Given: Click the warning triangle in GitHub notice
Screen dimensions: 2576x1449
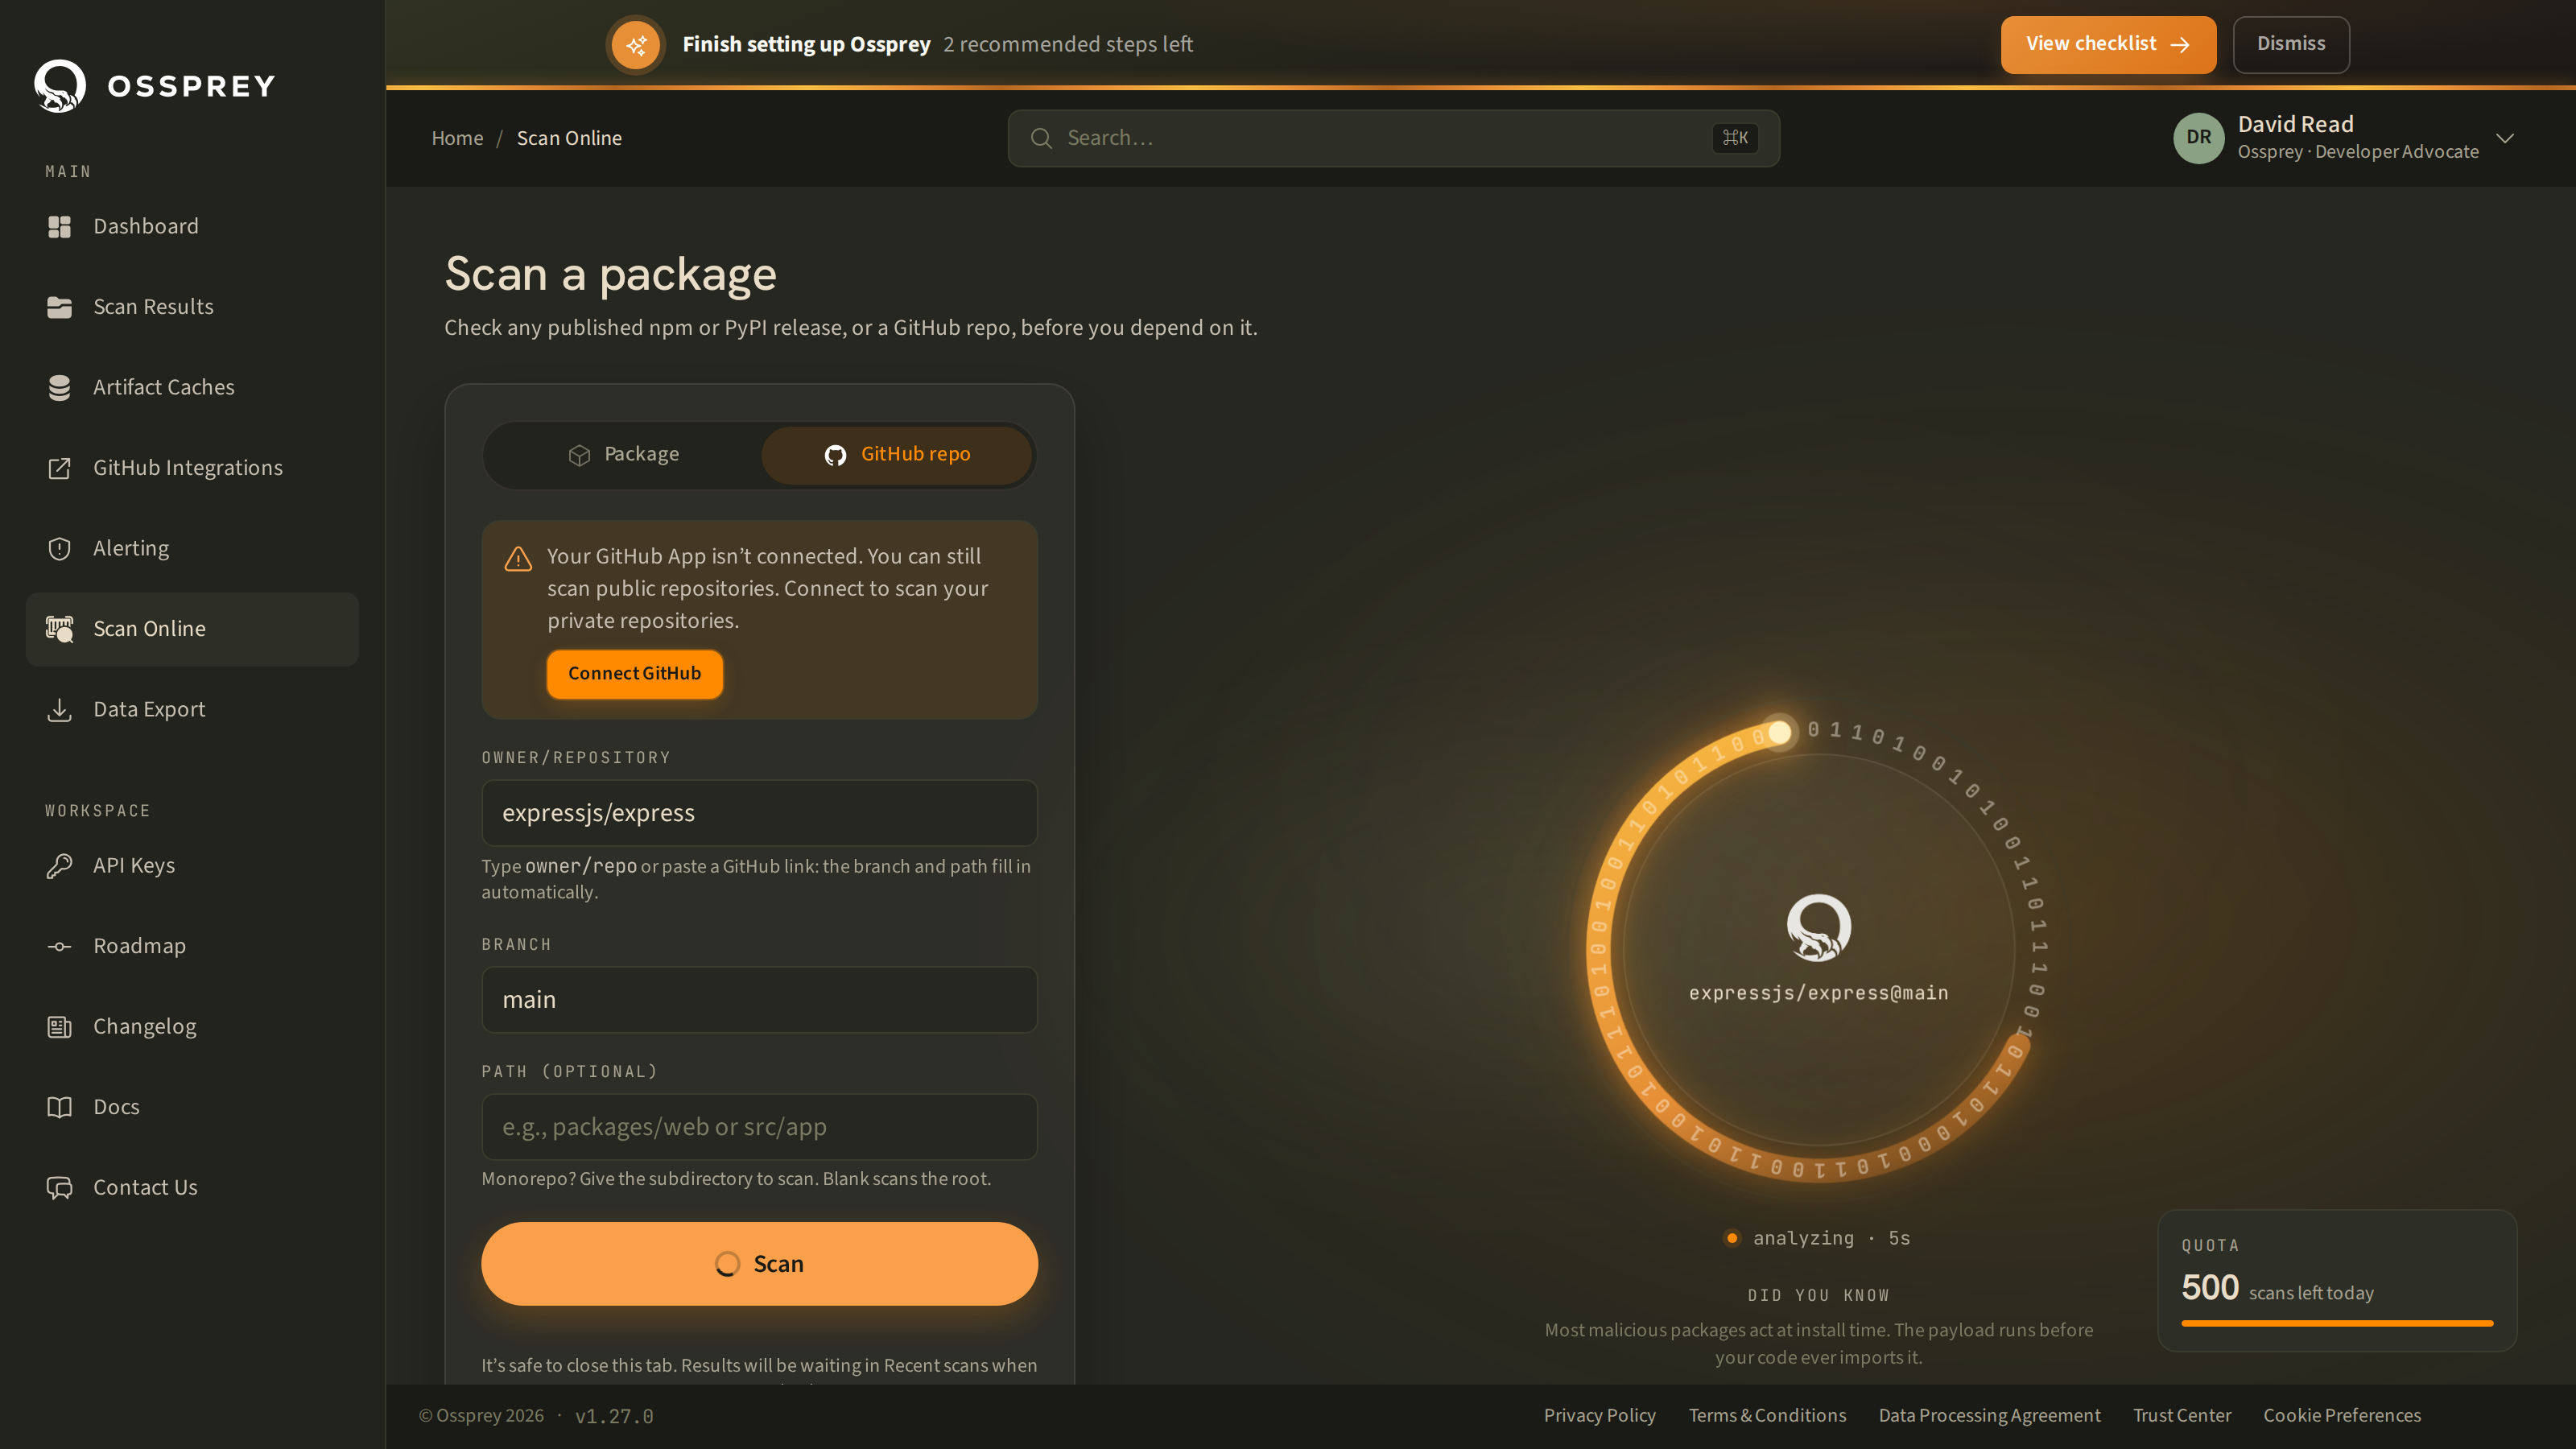Looking at the screenshot, I should click(518, 558).
